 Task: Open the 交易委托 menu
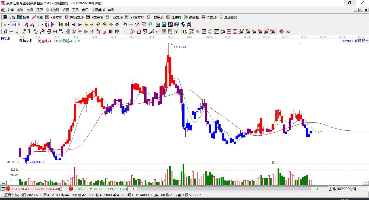coord(98,10)
